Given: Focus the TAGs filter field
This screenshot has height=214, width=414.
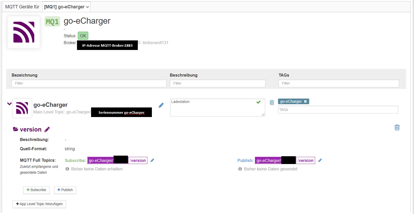Looking at the screenshot, I should click(x=339, y=83).
